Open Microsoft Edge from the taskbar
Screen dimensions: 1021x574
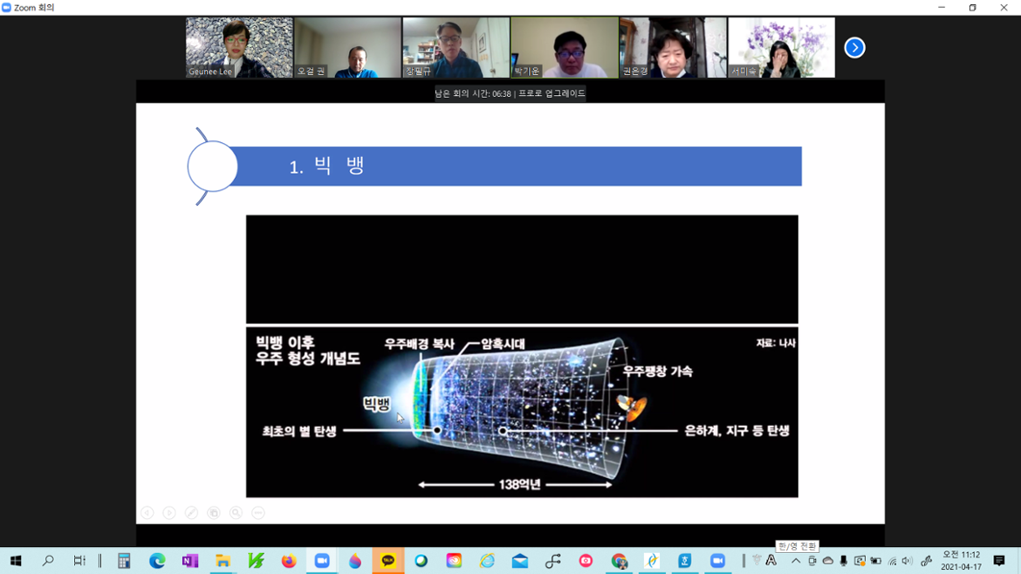157,561
